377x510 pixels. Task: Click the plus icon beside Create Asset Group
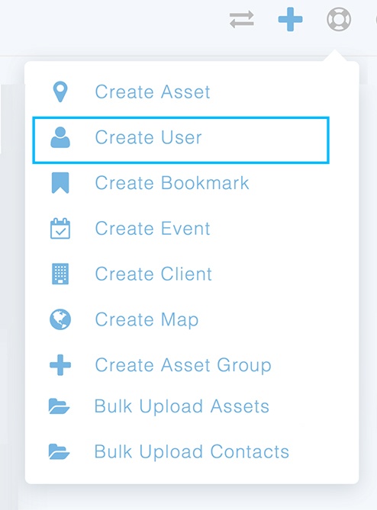[x=60, y=365]
